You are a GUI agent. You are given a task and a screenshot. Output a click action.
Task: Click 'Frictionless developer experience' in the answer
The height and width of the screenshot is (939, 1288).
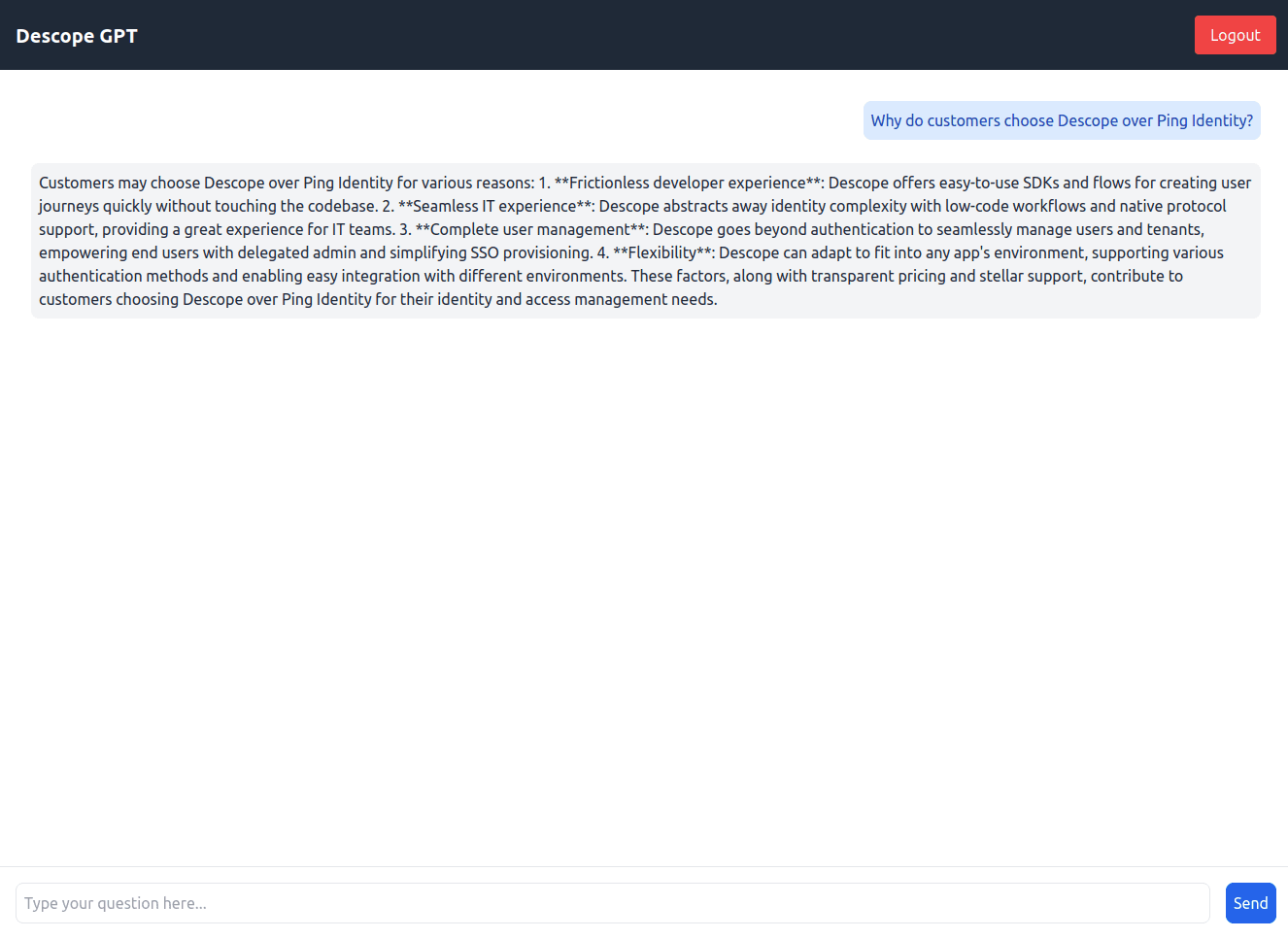pos(687,183)
